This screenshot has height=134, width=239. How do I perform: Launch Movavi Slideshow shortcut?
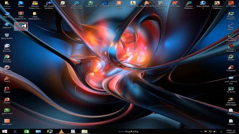[189, 5]
